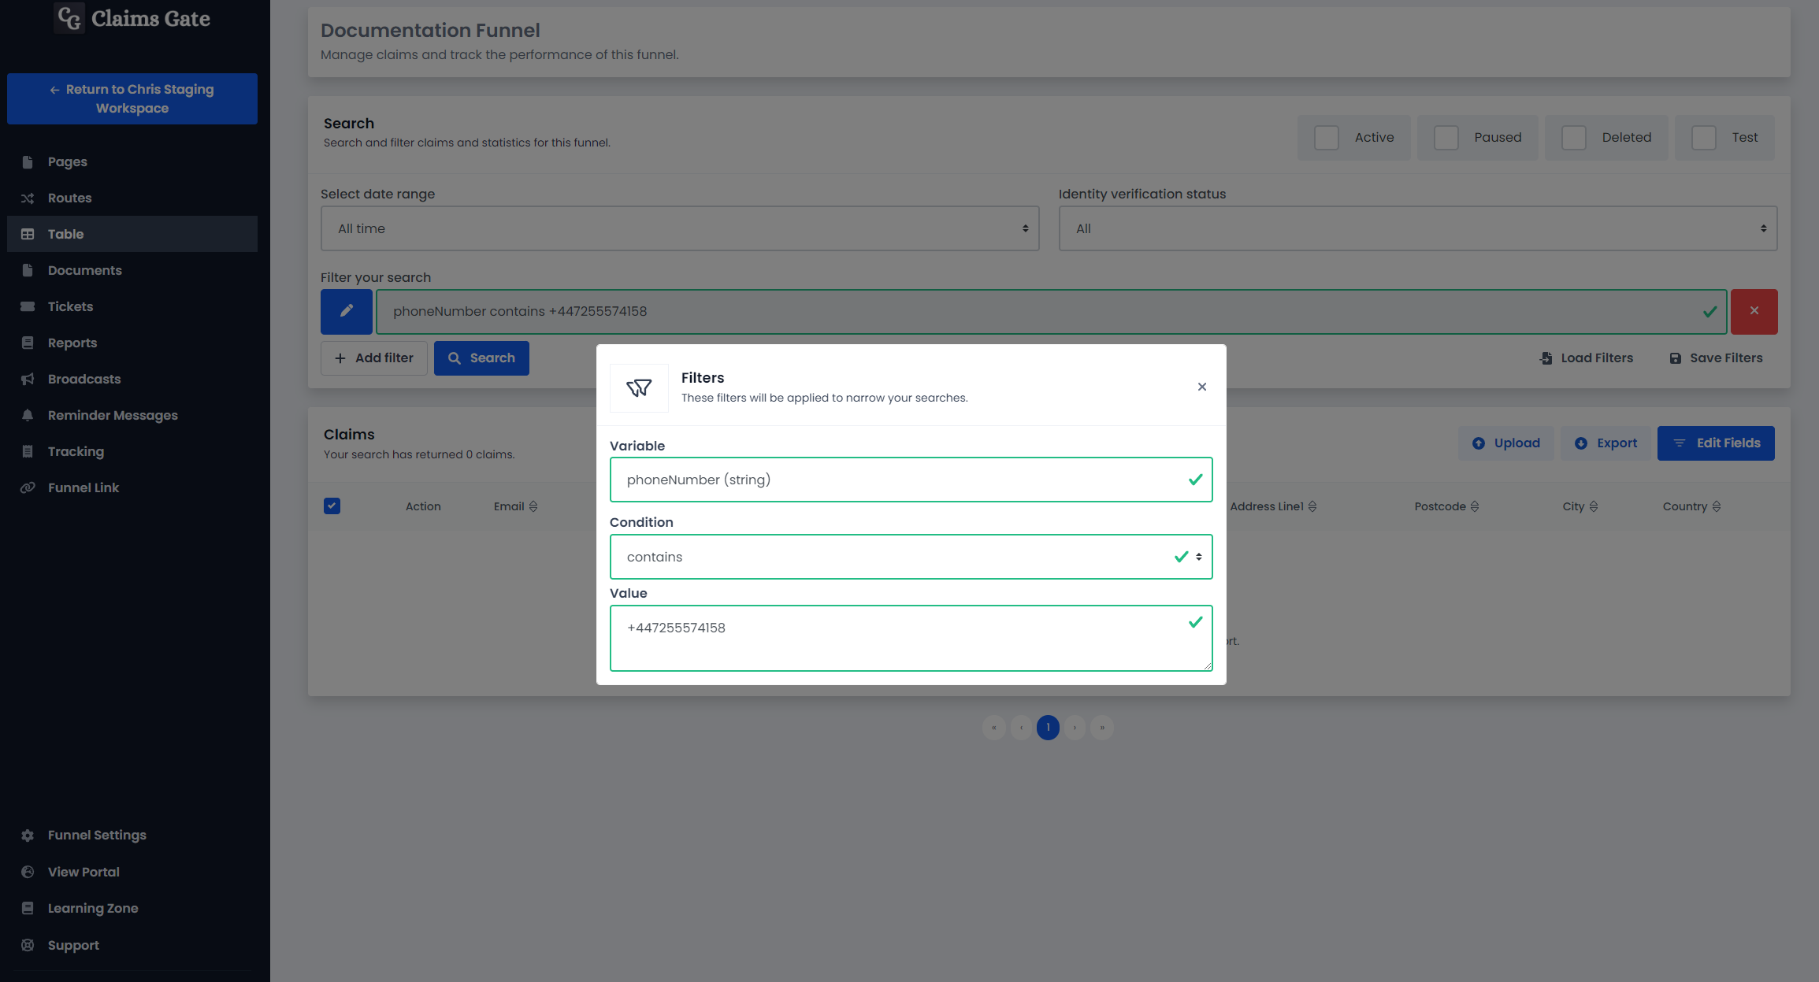Open the Pages menu item
Screen dimensions: 1819x982
tap(132, 161)
